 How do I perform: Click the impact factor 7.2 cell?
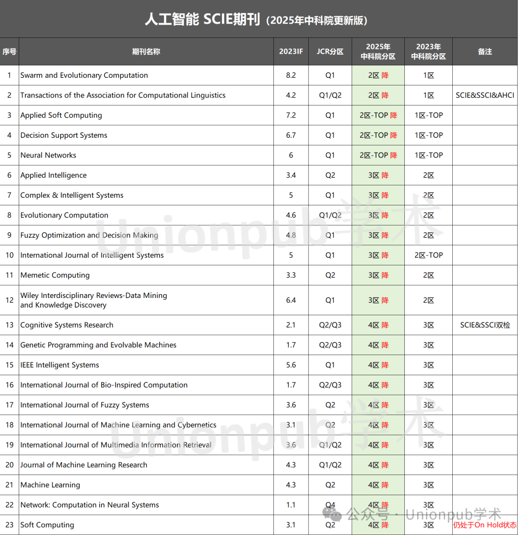tap(291, 115)
